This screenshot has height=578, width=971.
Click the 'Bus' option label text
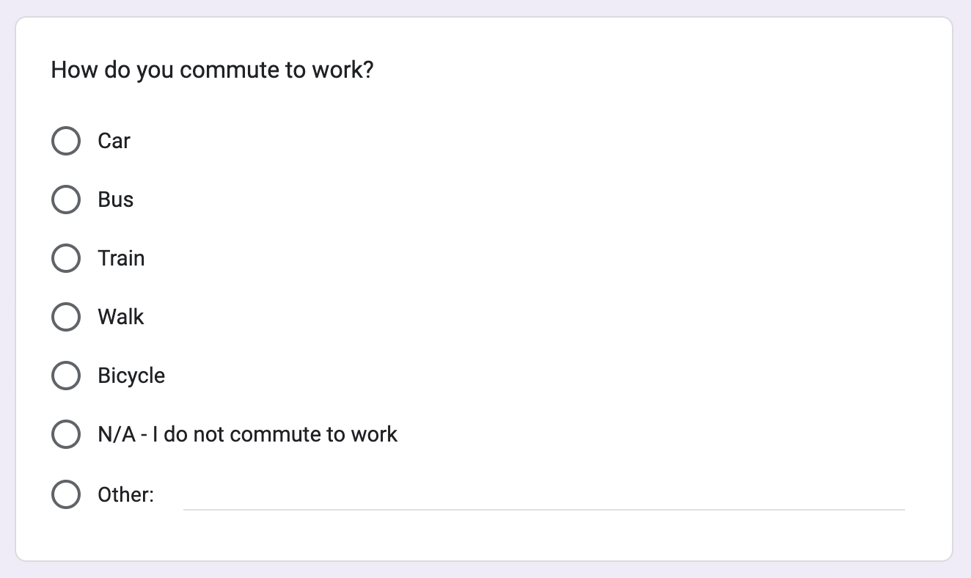116,200
